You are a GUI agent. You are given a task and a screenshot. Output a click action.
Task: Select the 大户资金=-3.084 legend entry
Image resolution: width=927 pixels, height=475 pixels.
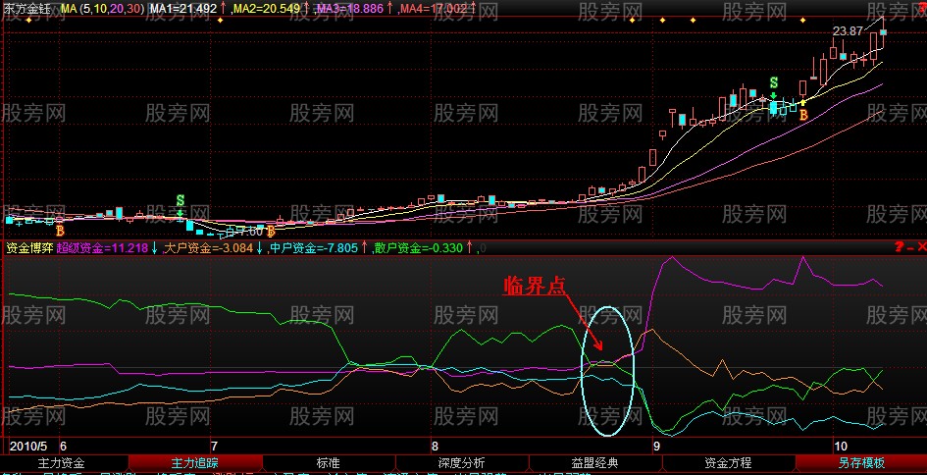[208, 248]
